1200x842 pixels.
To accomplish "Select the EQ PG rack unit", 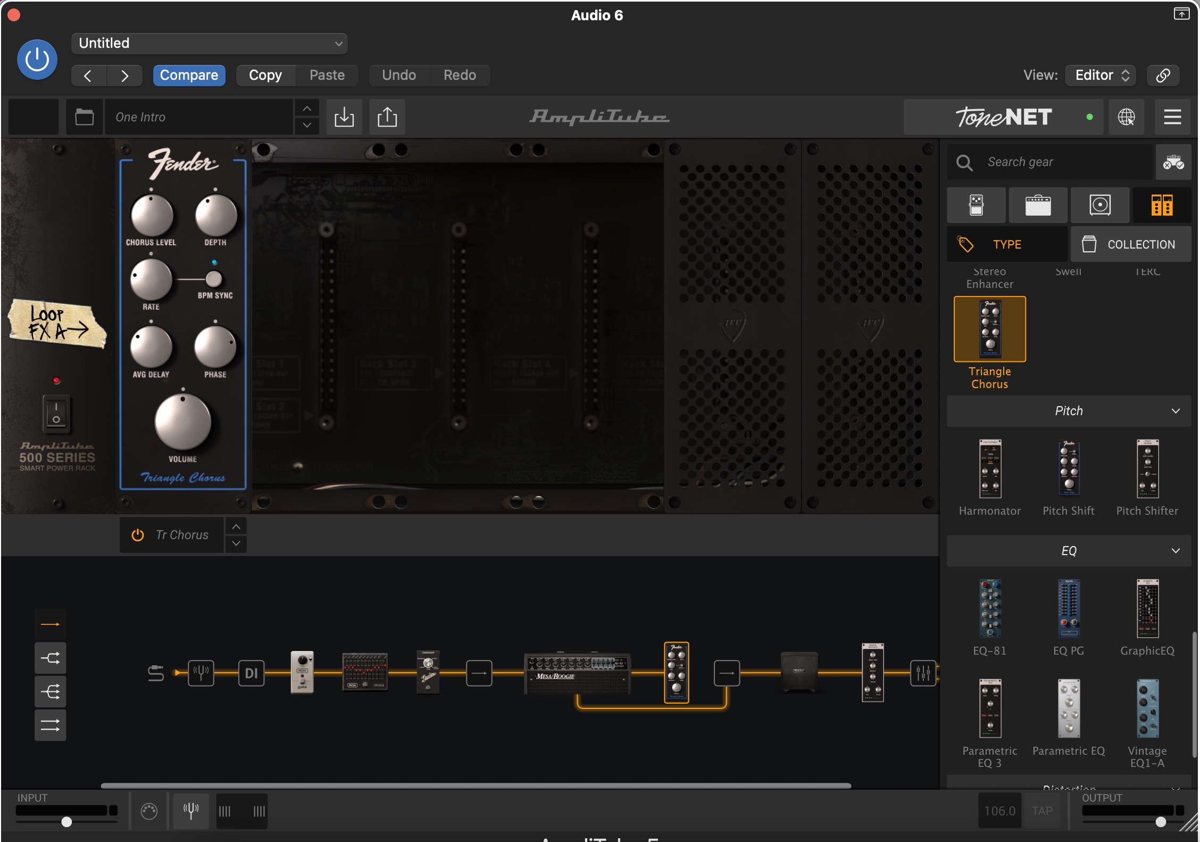I will pos(1069,608).
